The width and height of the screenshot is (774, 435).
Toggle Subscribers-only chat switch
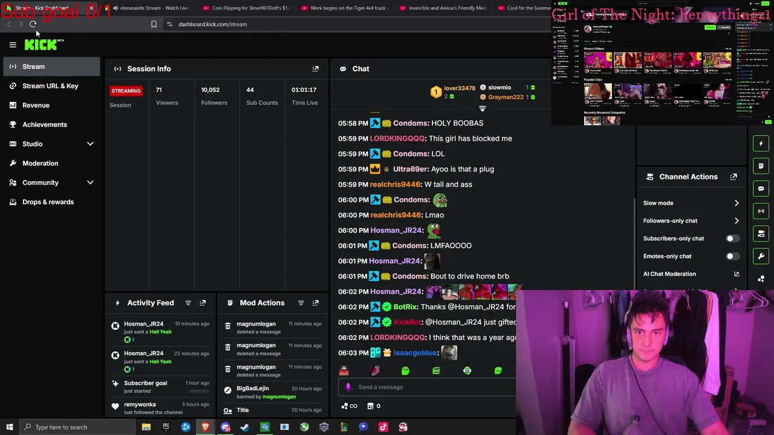[x=732, y=239]
